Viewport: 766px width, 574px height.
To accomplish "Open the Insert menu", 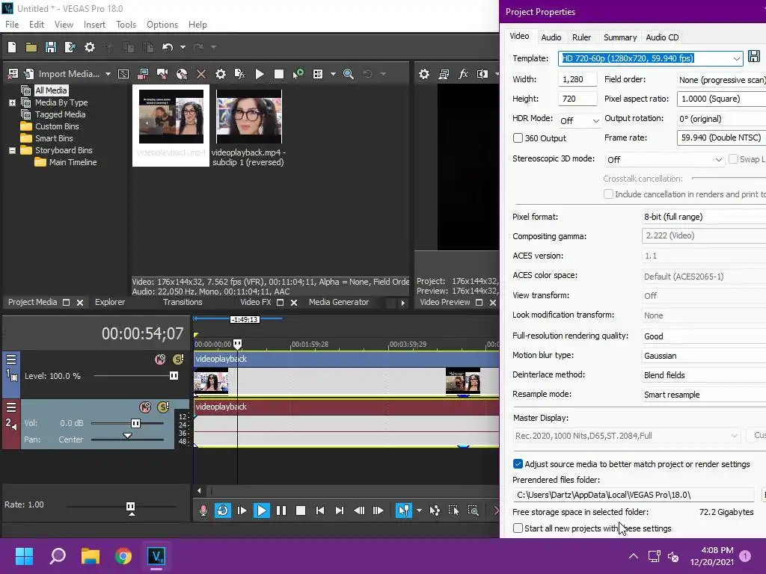I will click(94, 25).
